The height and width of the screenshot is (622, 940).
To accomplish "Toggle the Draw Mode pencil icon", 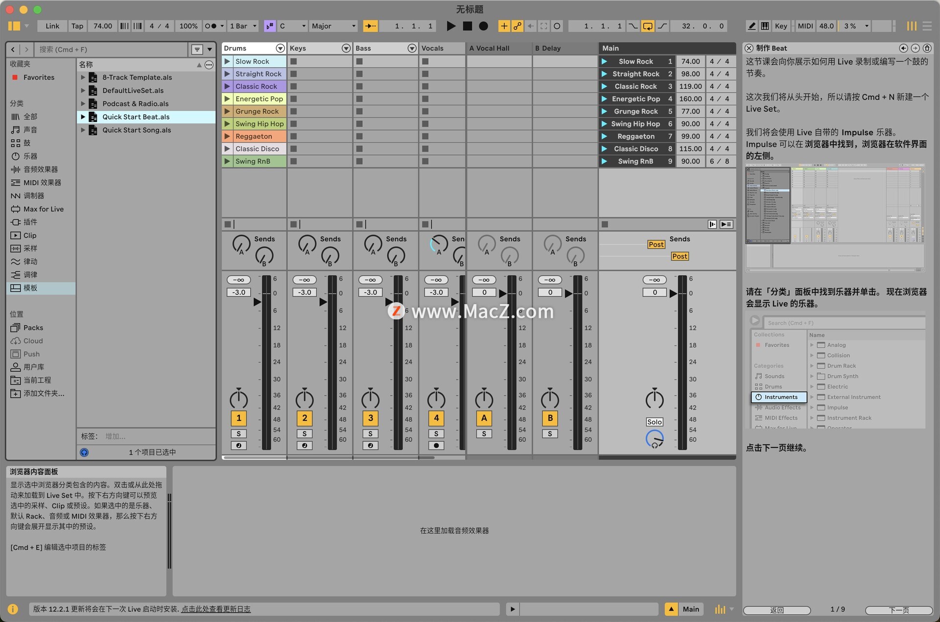I will 752,26.
